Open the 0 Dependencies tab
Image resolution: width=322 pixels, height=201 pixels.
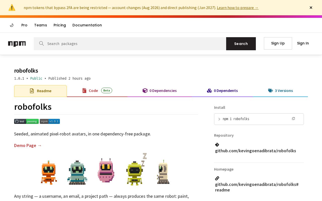pos(159,90)
